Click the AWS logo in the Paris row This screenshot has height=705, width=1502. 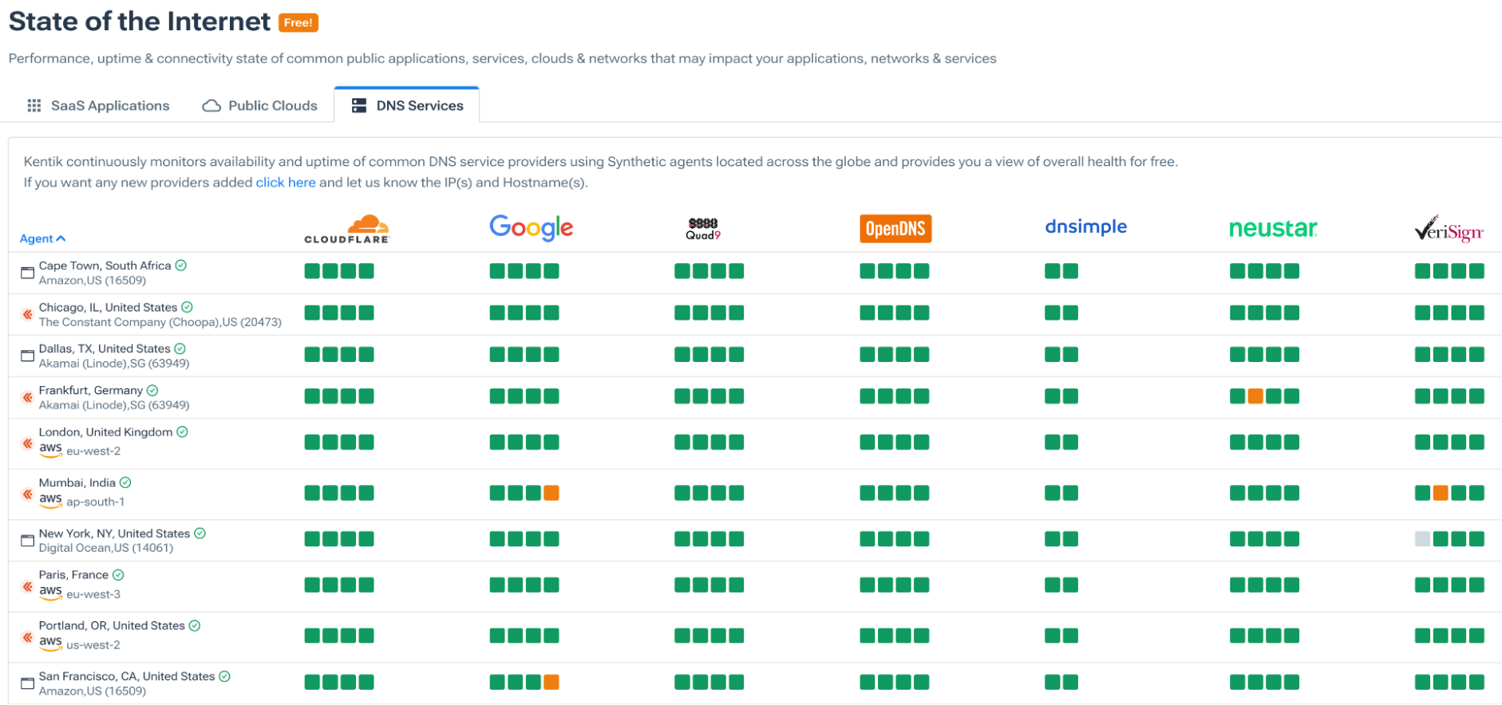tap(50, 593)
